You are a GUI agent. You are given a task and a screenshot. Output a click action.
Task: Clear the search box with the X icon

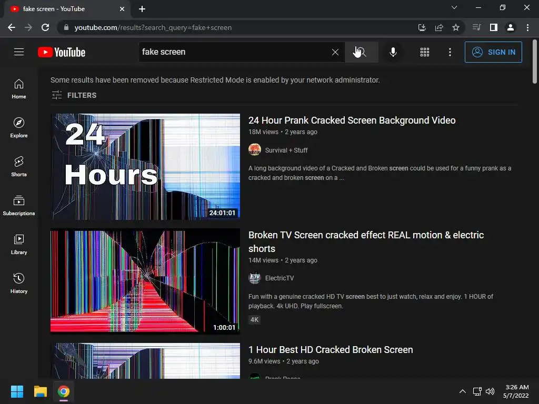[335, 52]
